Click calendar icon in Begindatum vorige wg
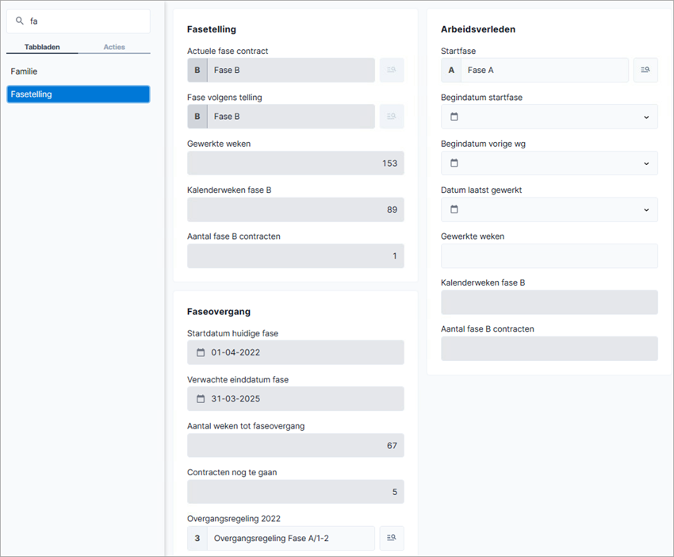Viewport: 674px width, 557px height. pos(454,163)
